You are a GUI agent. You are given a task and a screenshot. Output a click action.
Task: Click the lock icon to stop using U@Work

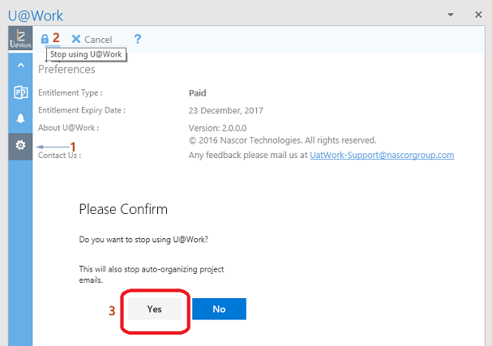[x=45, y=39]
